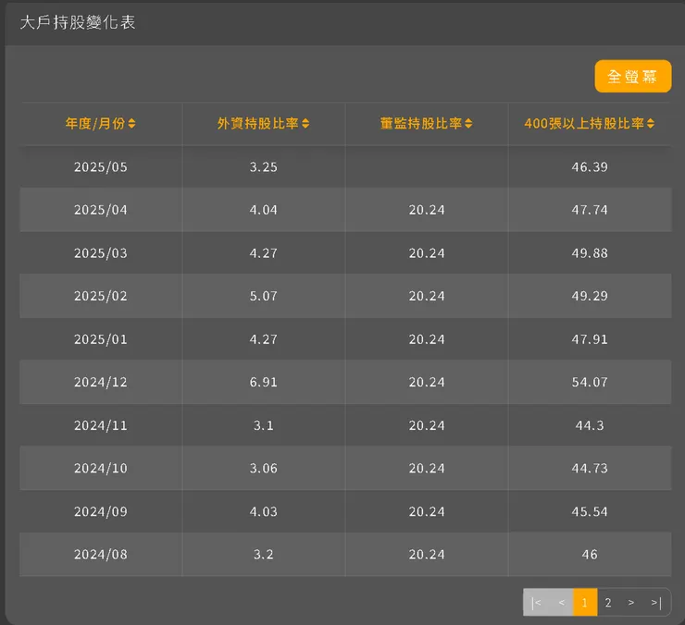Click the 5.07 foreign holding value
The height and width of the screenshot is (625, 685).
click(x=264, y=296)
